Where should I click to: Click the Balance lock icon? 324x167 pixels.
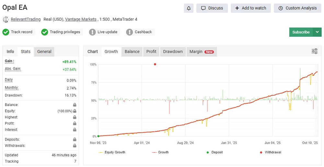point(75,105)
